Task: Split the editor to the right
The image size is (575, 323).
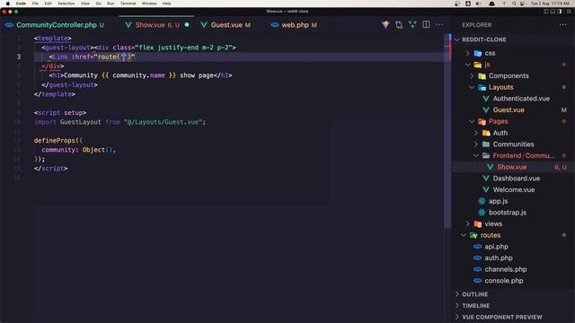Action: pyautogui.click(x=426, y=25)
